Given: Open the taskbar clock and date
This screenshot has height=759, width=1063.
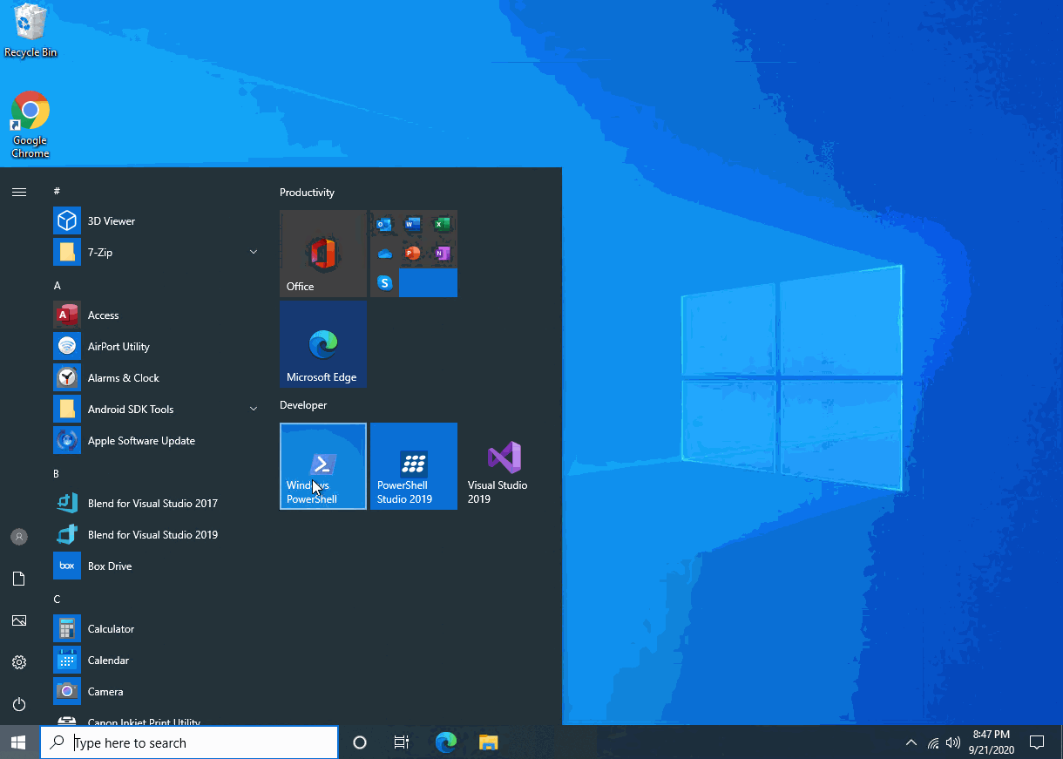Looking at the screenshot, I should (x=991, y=742).
